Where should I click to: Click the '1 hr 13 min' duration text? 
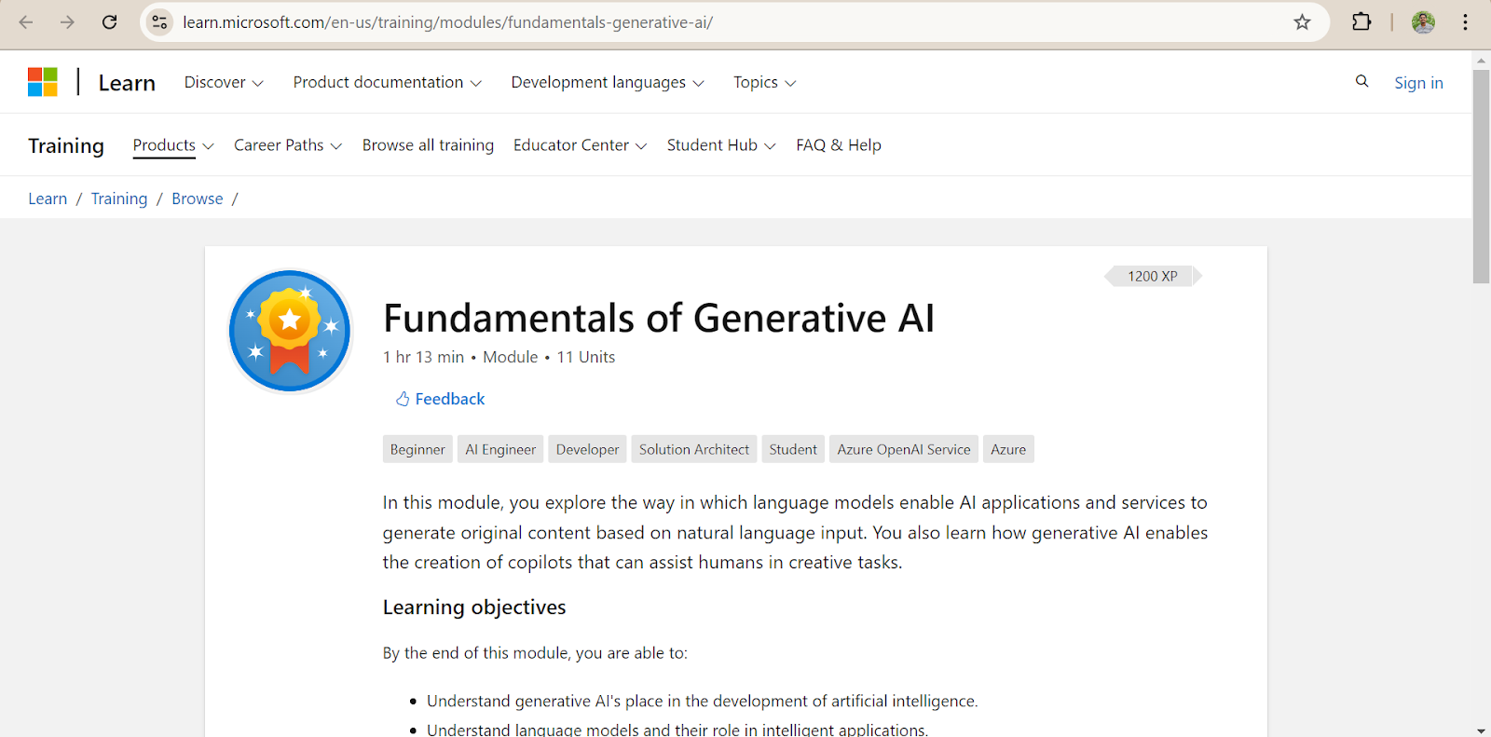(x=423, y=357)
